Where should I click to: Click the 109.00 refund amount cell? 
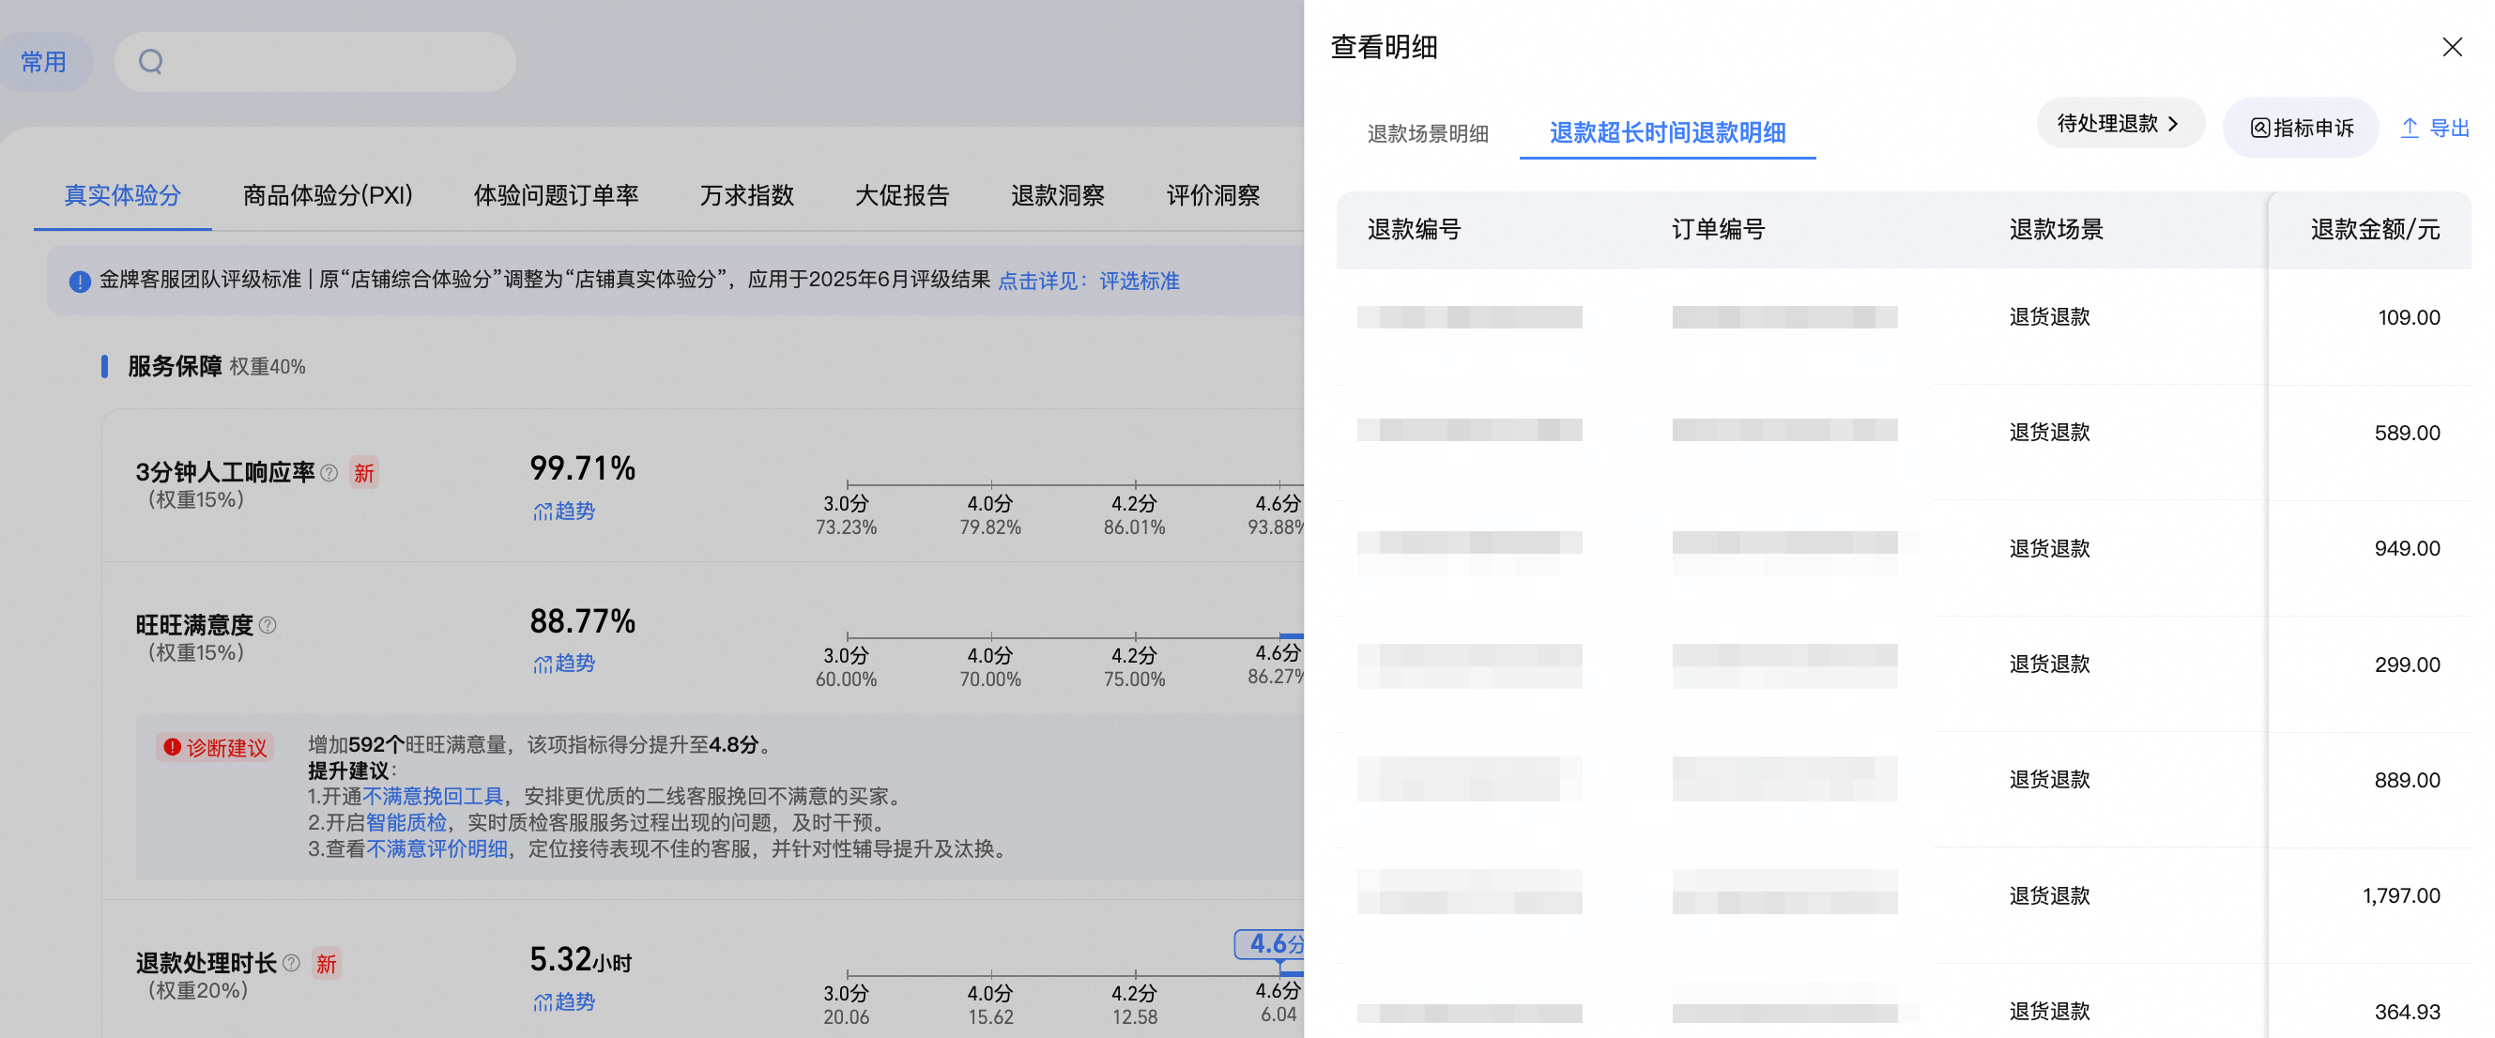point(2409,317)
